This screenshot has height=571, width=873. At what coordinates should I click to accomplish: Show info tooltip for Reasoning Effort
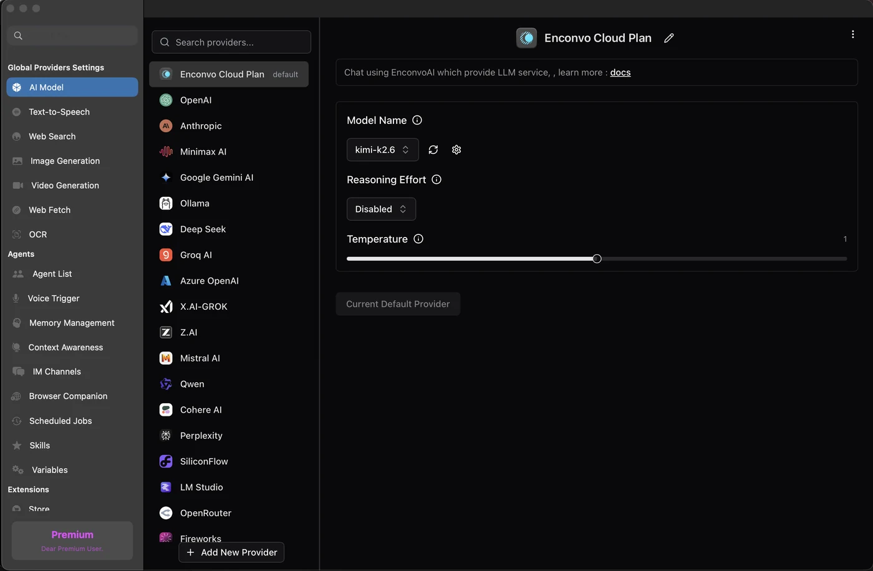click(x=436, y=180)
